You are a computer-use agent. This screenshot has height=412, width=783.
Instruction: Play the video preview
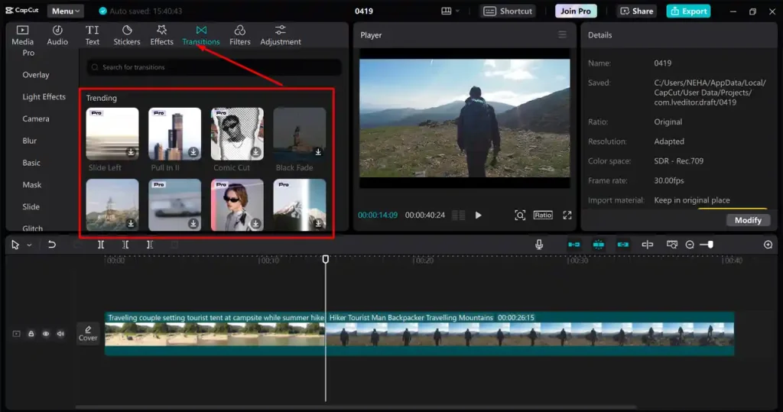(479, 216)
